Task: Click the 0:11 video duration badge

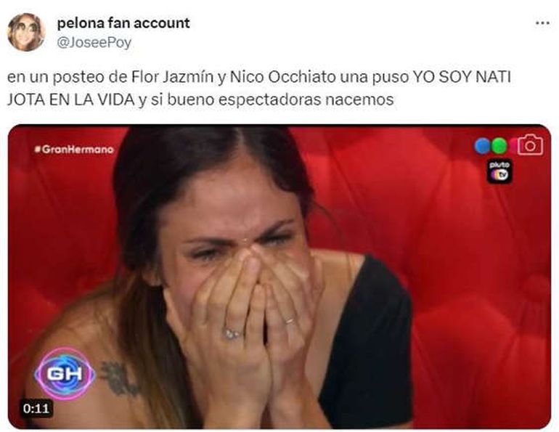Action: tap(36, 408)
